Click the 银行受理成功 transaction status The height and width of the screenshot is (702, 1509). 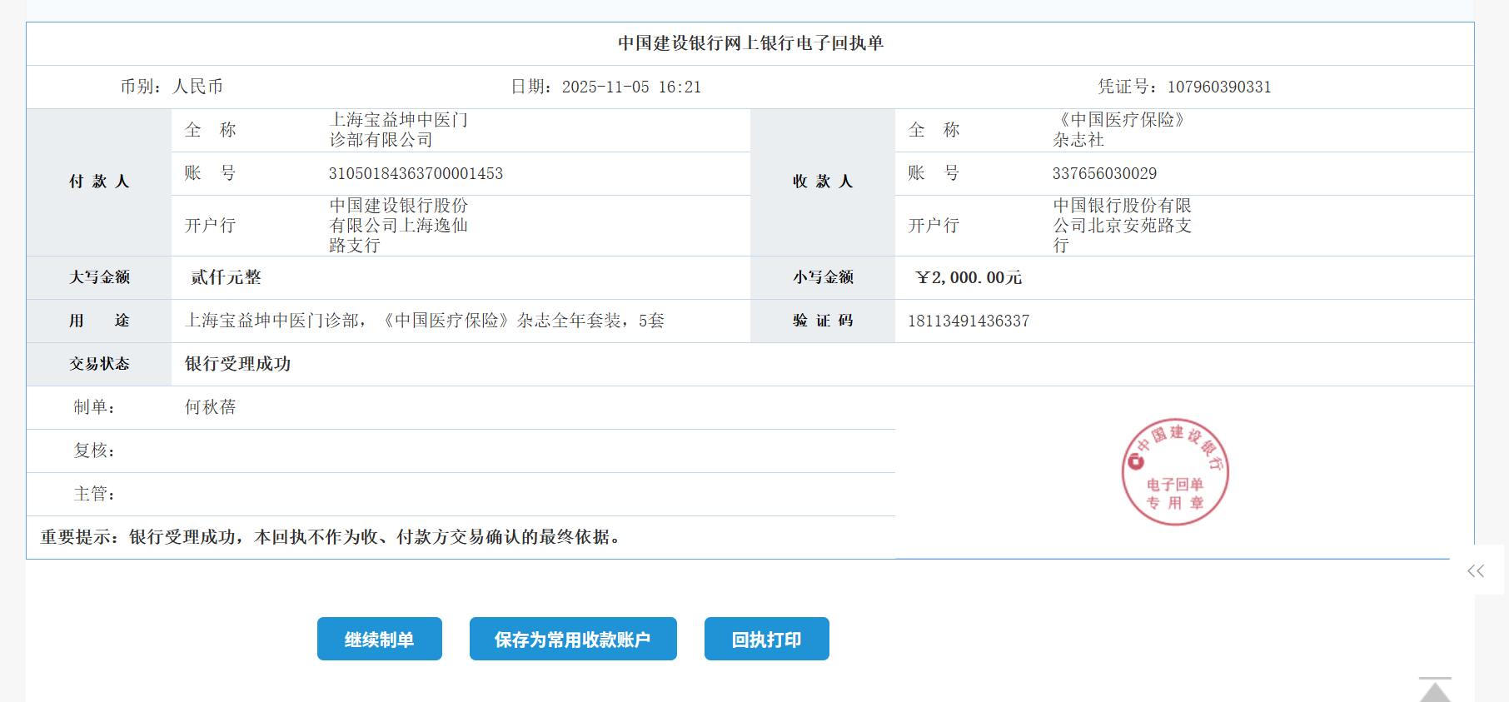[237, 364]
